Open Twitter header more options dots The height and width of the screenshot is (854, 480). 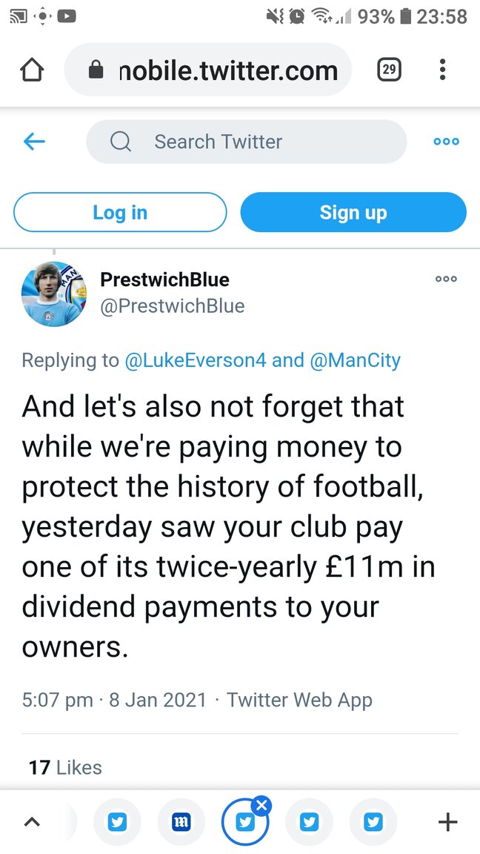(x=446, y=142)
